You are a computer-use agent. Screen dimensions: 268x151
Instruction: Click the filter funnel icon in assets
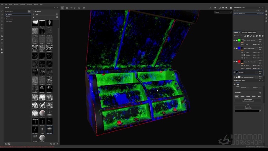click(34, 17)
